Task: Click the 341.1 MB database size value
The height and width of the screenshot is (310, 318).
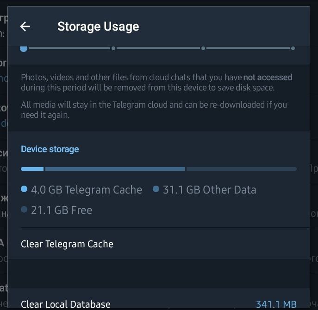Action: [276, 304]
